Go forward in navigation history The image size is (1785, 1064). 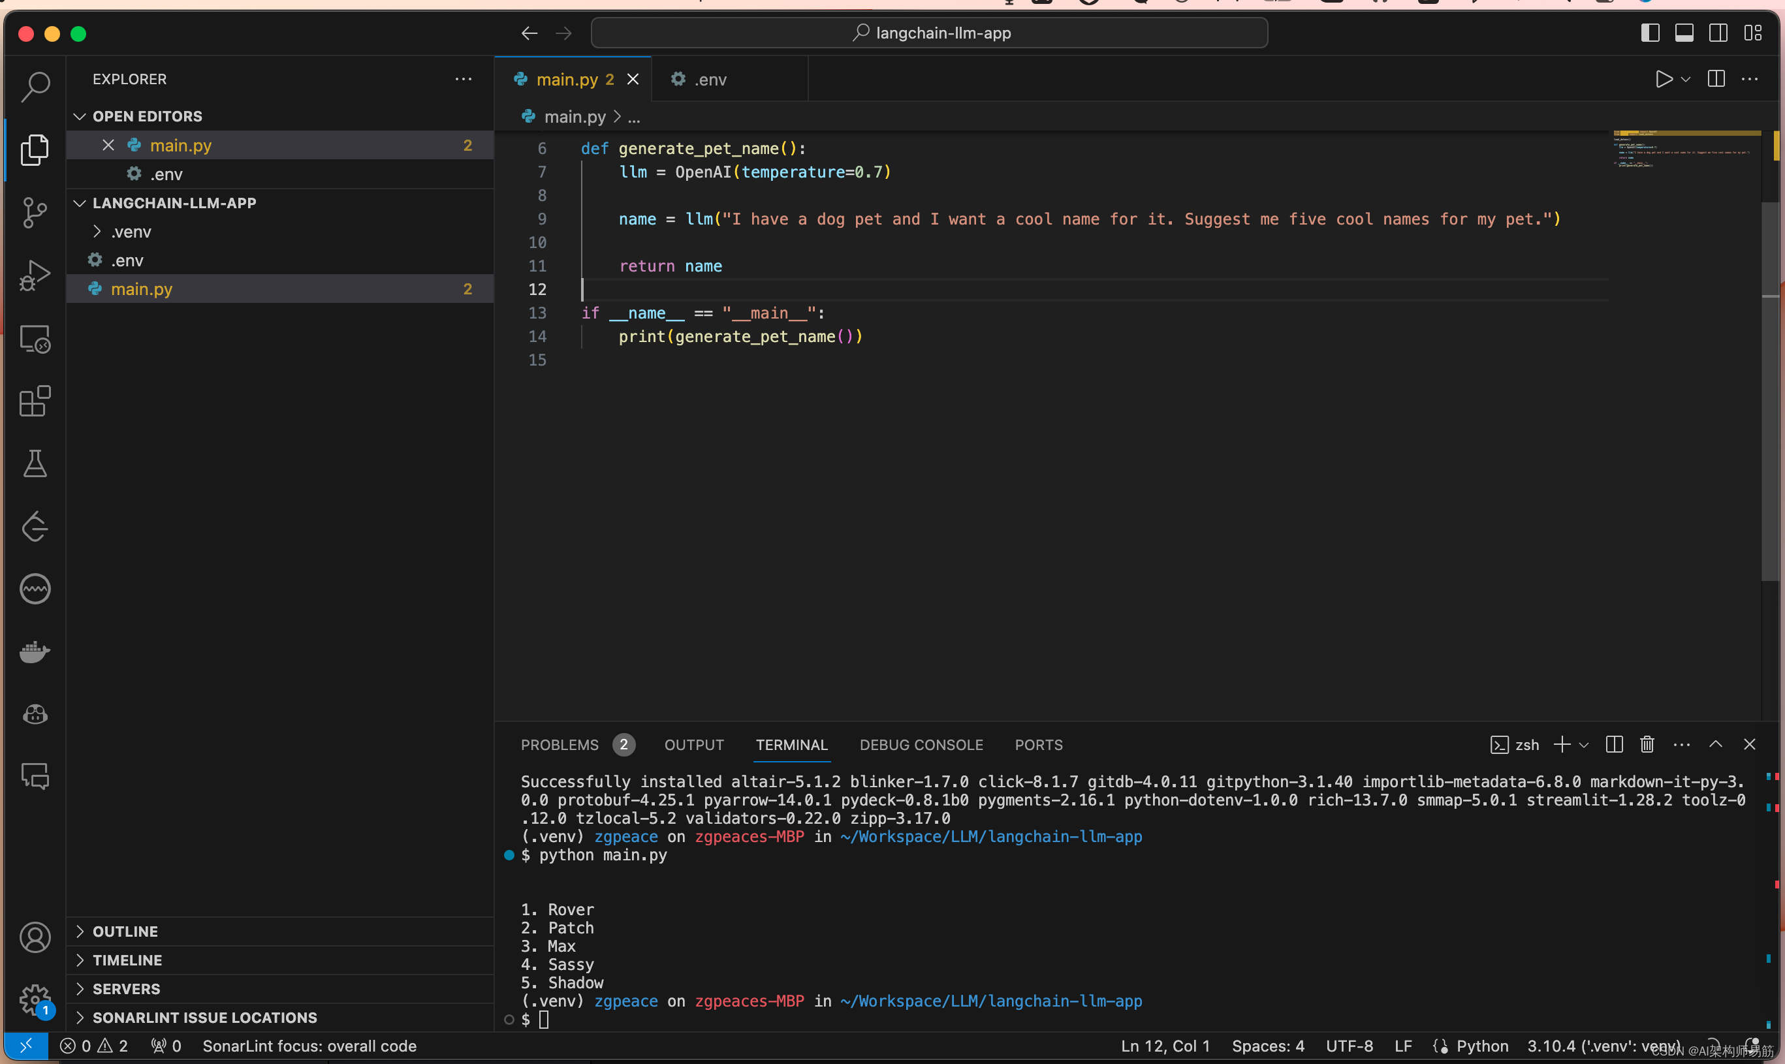(563, 33)
